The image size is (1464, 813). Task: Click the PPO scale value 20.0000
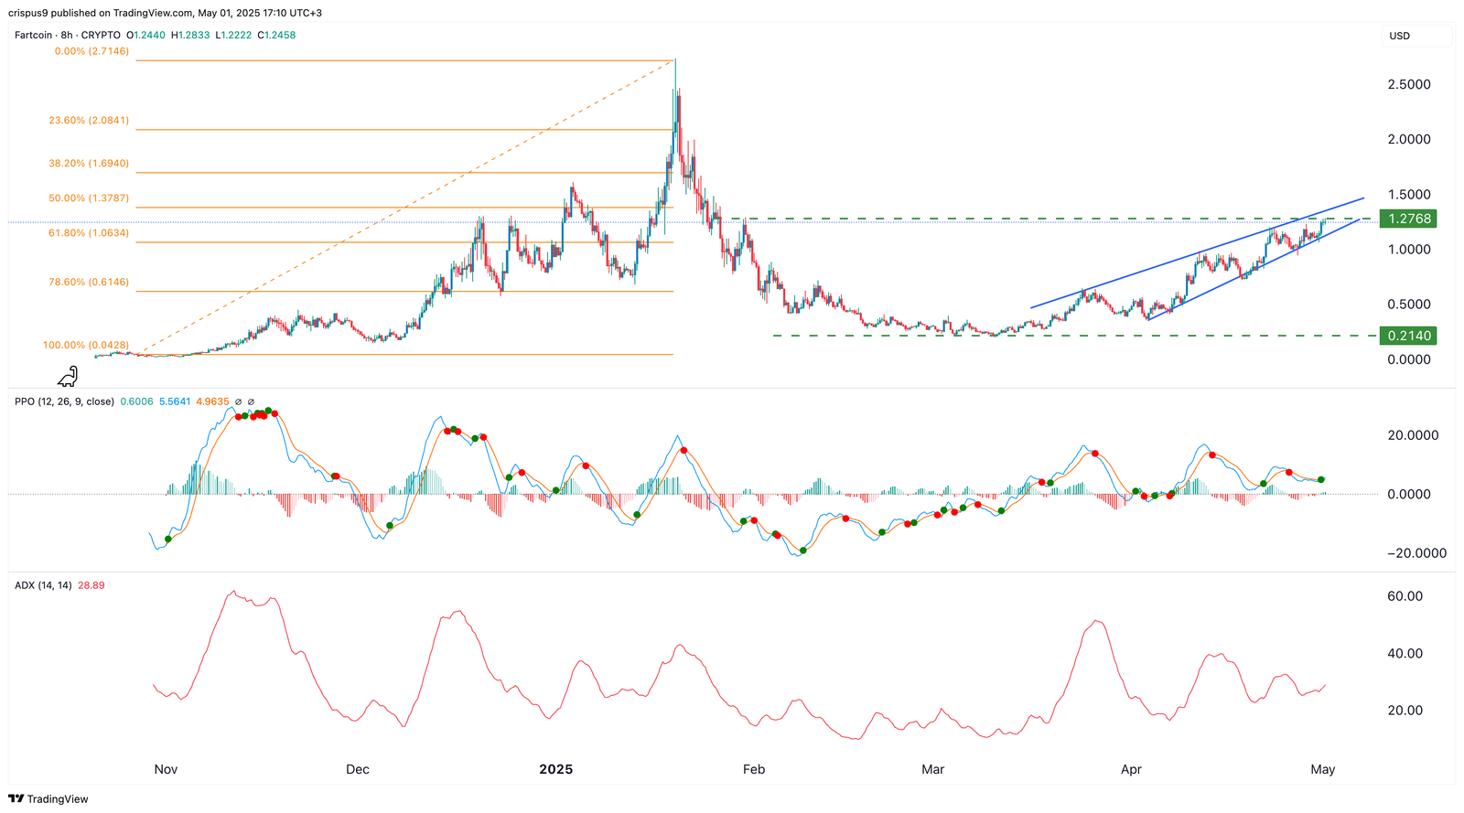[x=1414, y=435]
